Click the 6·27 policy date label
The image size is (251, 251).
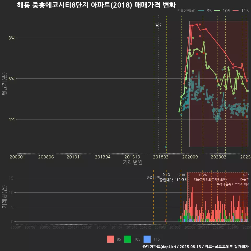[246, 175]
